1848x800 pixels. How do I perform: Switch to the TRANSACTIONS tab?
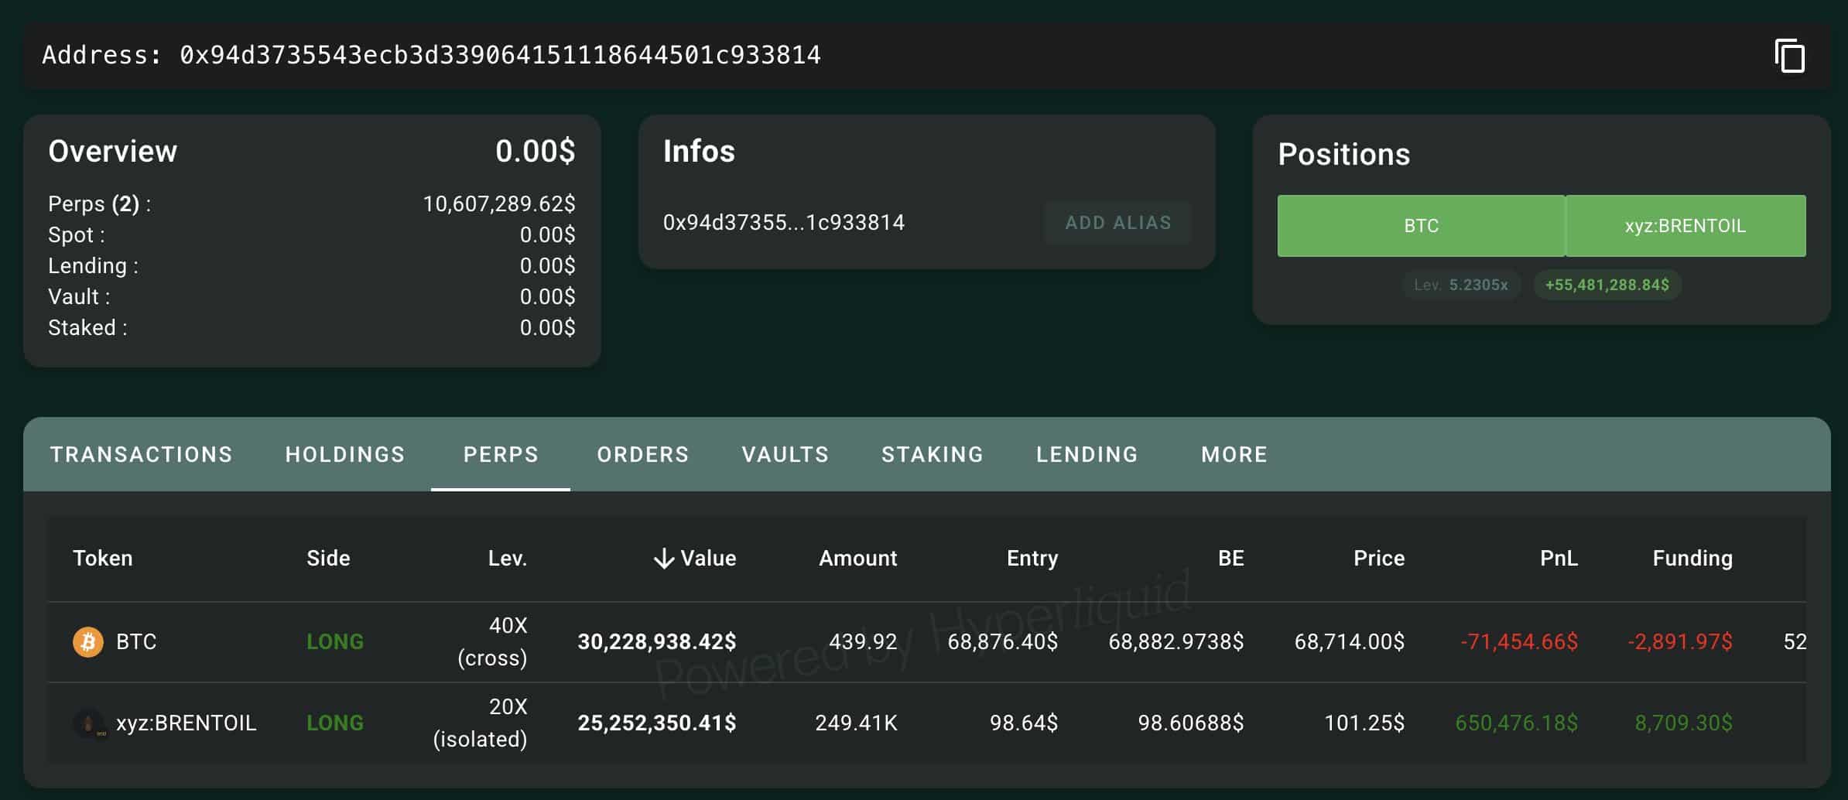[141, 454]
